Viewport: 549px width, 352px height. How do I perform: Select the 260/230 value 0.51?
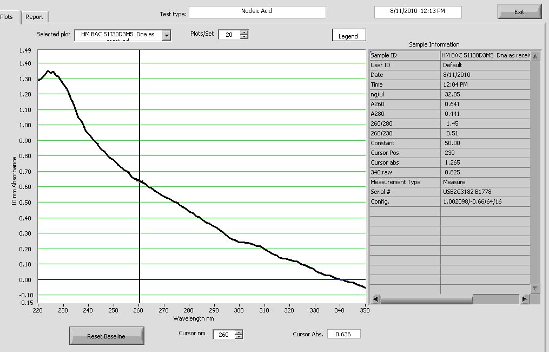(x=485, y=134)
